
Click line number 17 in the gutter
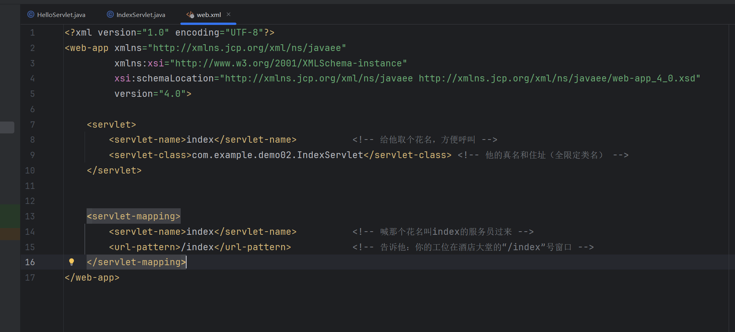pyautogui.click(x=30, y=277)
